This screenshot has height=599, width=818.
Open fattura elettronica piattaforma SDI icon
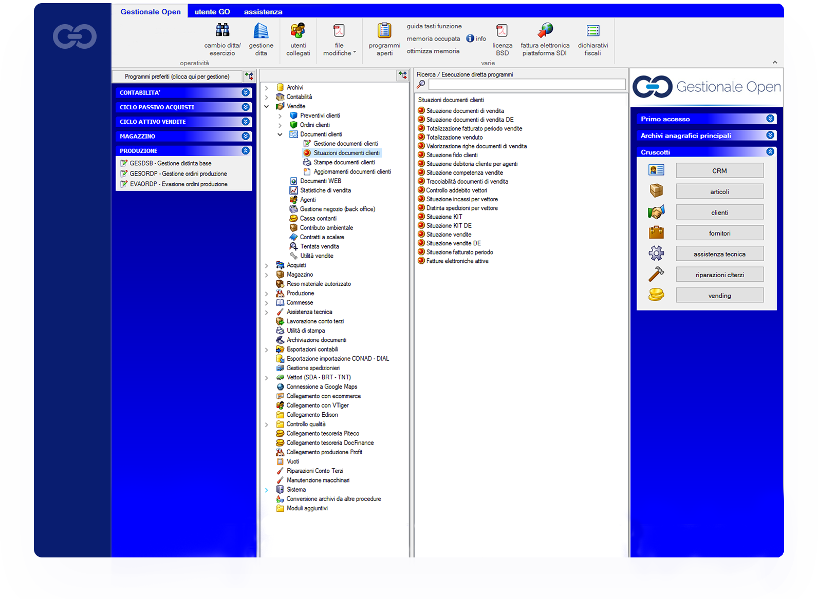pos(545,31)
